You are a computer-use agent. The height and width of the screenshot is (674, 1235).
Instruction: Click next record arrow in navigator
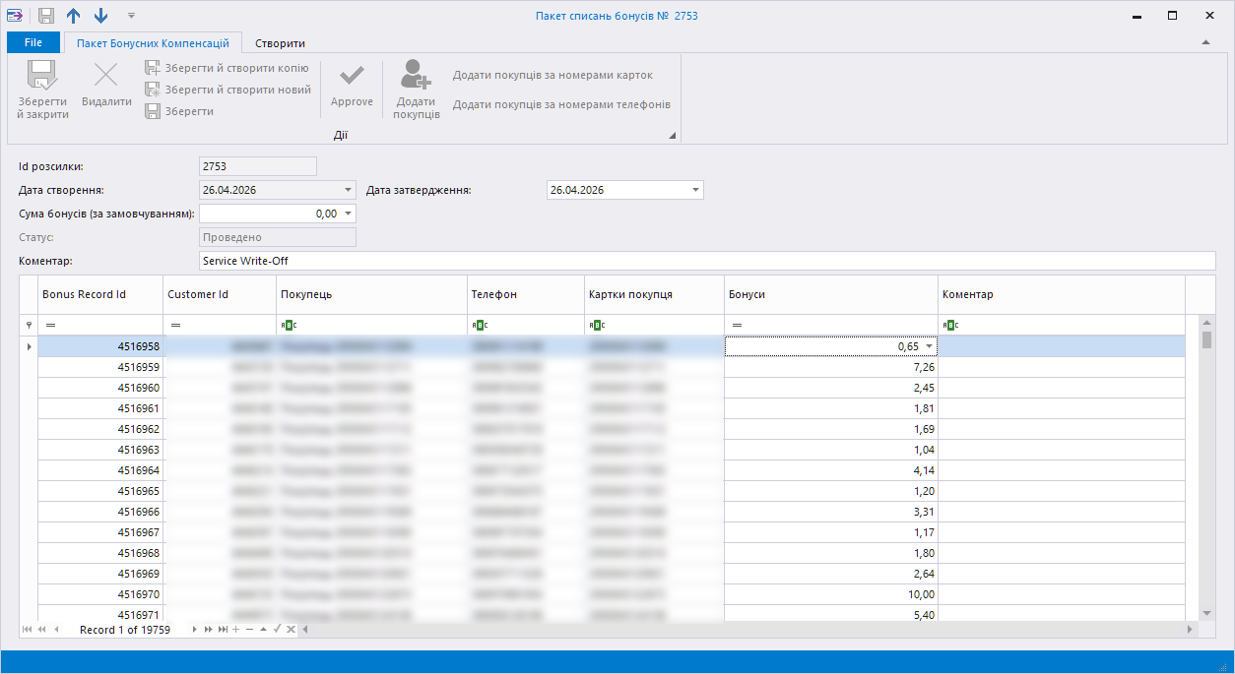click(195, 630)
